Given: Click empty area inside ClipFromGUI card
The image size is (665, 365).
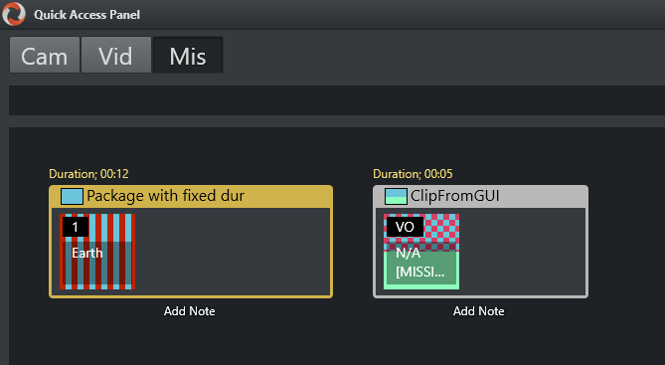Looking at the screenshot, I should click(x=523, y=252).
